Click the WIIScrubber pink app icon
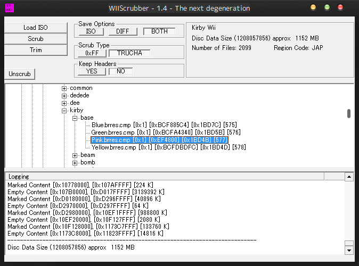The image size is (359, 266). pos(10,8)
